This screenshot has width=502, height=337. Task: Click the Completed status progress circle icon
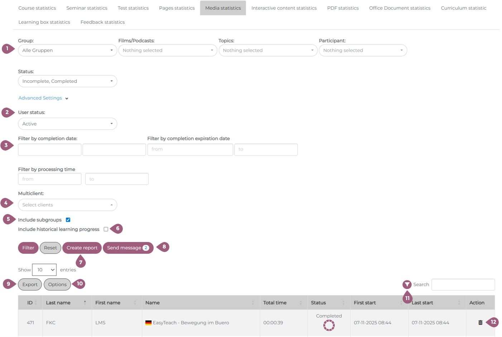point(329,325)
